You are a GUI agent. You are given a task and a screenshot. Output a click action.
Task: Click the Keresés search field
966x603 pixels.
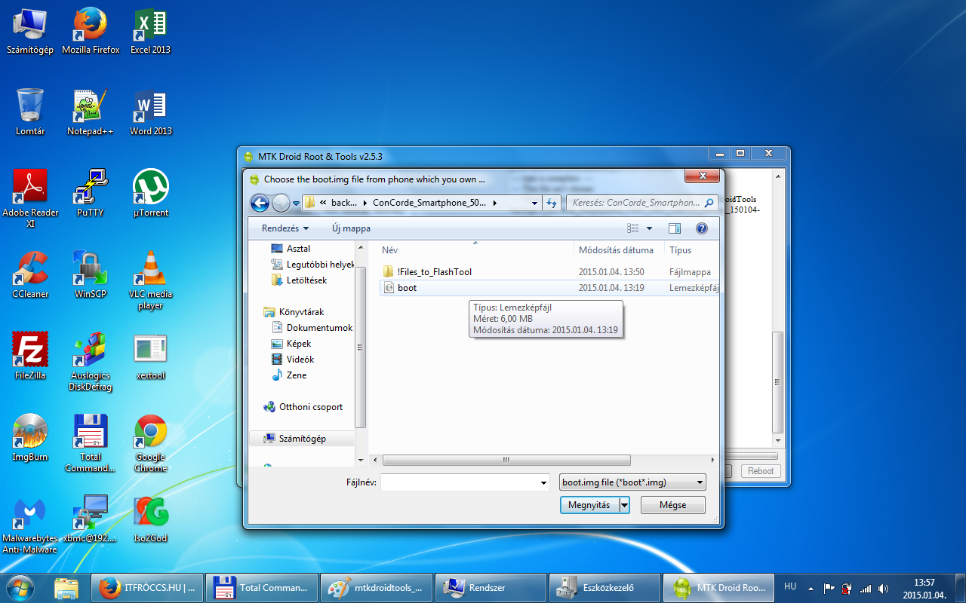click(634, 203)
